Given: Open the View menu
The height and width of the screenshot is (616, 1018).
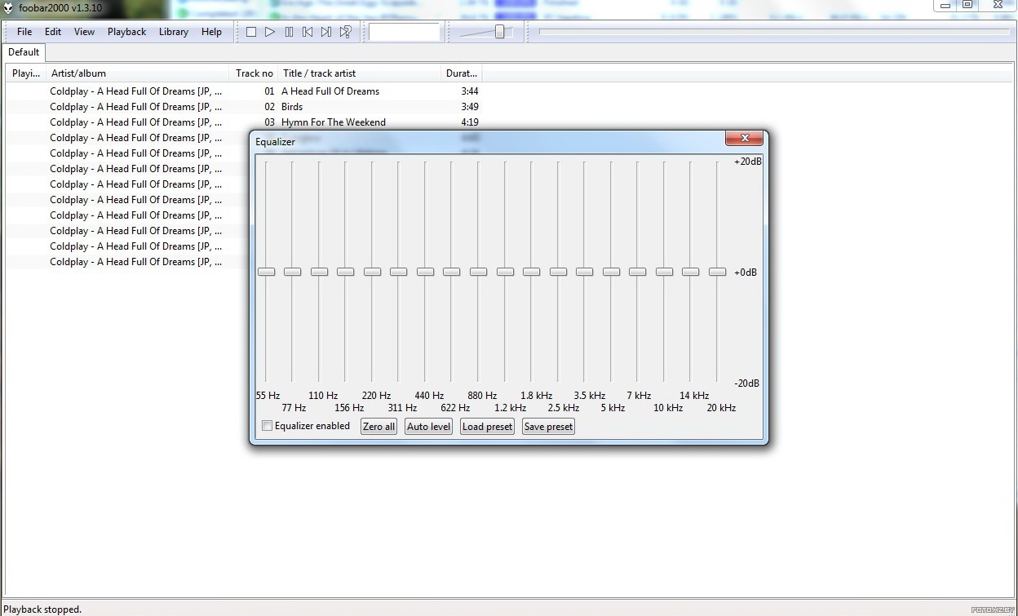Looking at the screenshot, I should coord(84,32).
